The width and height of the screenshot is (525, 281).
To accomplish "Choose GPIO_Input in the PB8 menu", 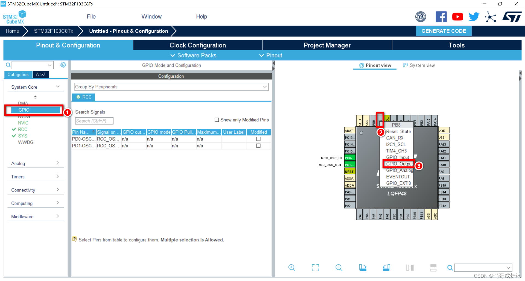I will pyautogui.click(x=397, y=157).
